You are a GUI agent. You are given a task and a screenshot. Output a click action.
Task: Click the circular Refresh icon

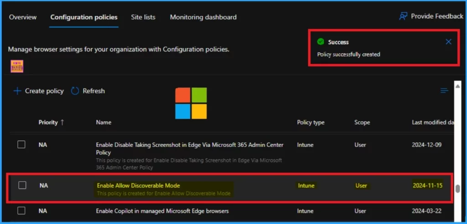pos(75,91)
